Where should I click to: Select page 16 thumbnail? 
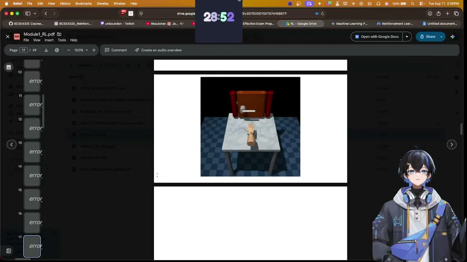[x=32, y=222]
